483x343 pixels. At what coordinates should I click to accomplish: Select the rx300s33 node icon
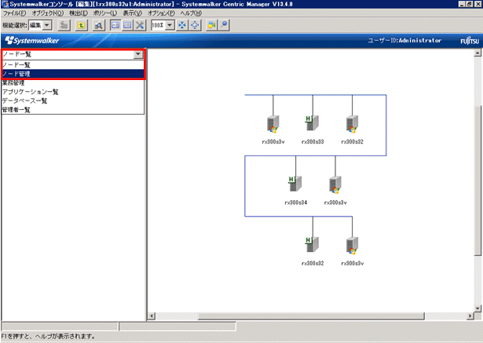(x=312, y=123)
